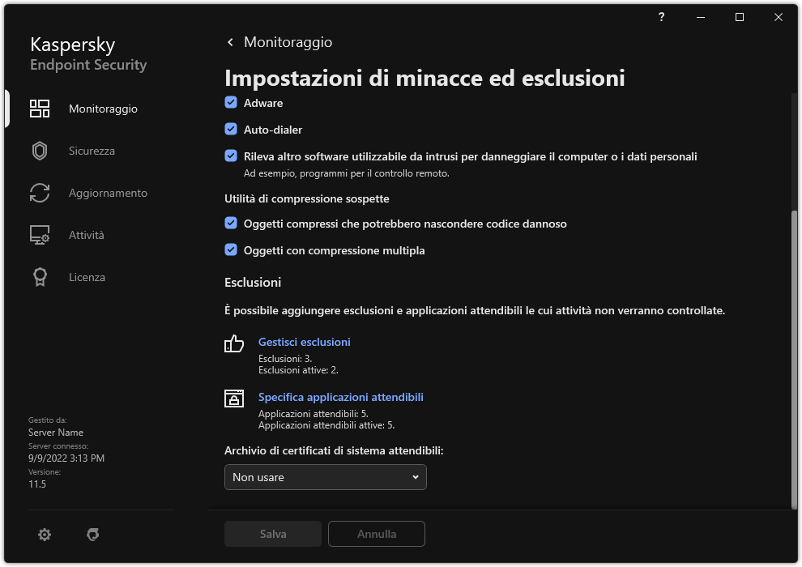
Task: Open Gestisci esclusioni
Action: 304,342
